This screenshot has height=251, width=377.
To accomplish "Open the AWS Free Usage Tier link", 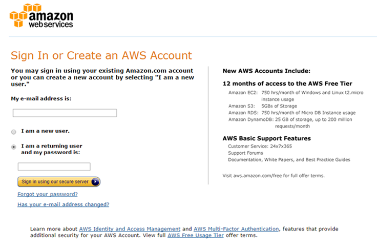I will 196,235.
